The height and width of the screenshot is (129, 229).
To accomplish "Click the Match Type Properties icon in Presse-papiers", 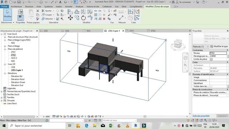I will 38,19.
